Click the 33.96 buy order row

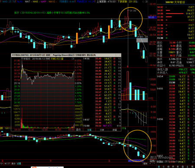coord(176,25)
